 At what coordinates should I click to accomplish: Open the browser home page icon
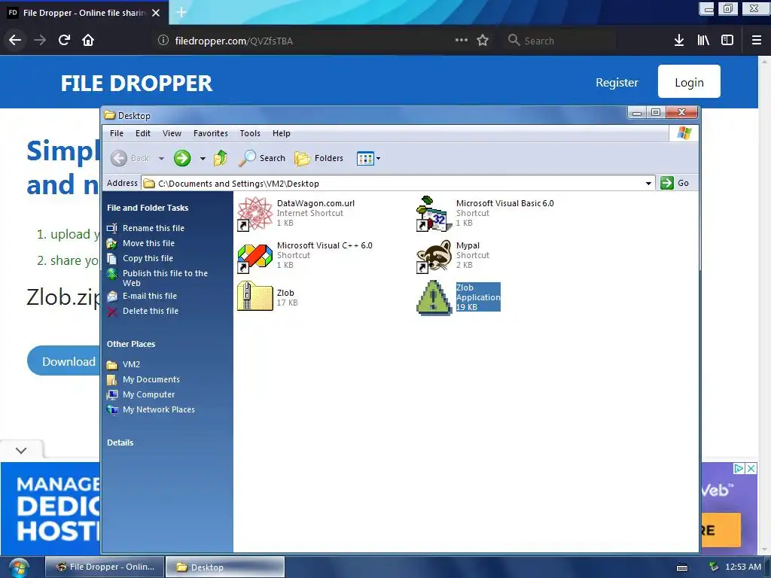pyautogui.click(x=88, y=41)
